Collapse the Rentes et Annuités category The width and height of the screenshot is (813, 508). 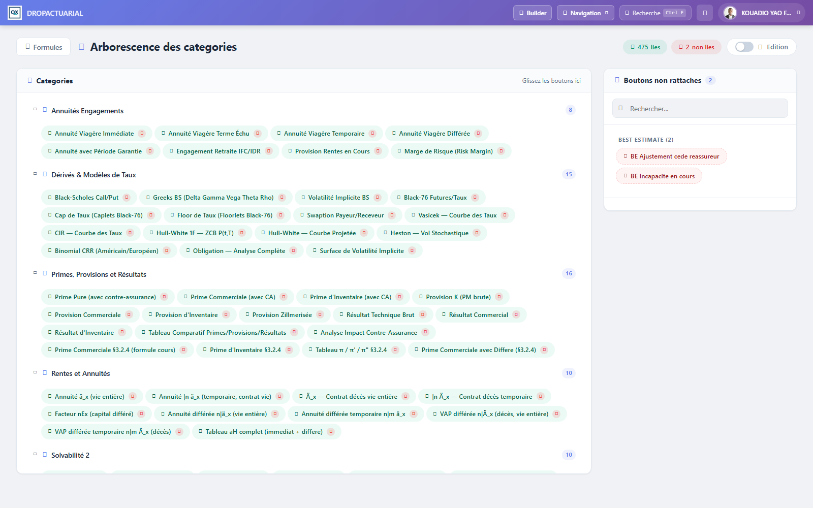click(35, 372)
